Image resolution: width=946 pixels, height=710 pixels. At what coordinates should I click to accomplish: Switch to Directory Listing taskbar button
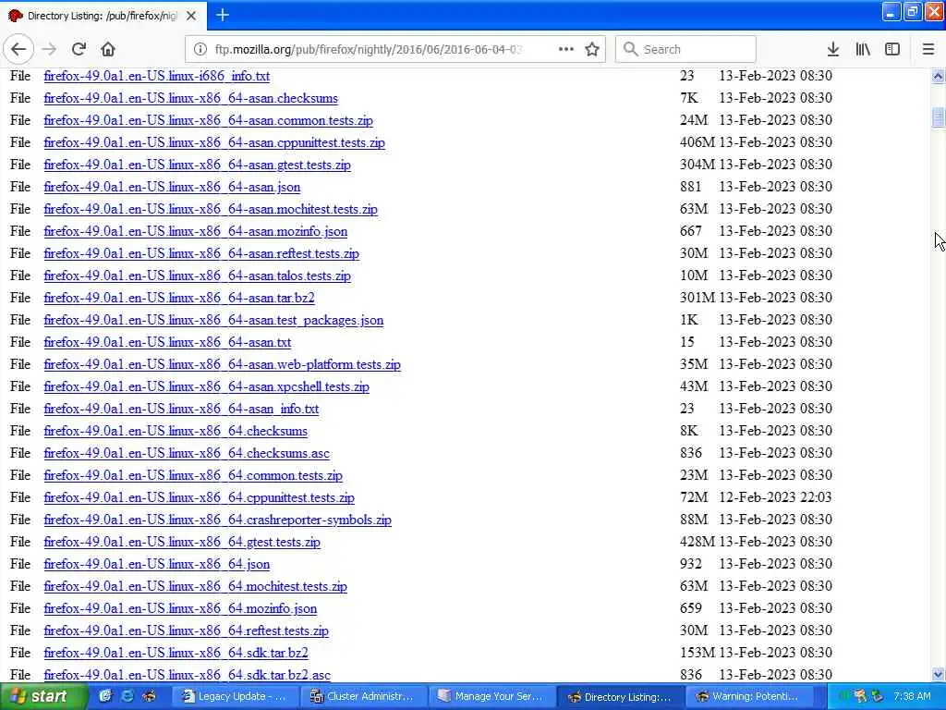pyautogui.click(x=620, y=697)
